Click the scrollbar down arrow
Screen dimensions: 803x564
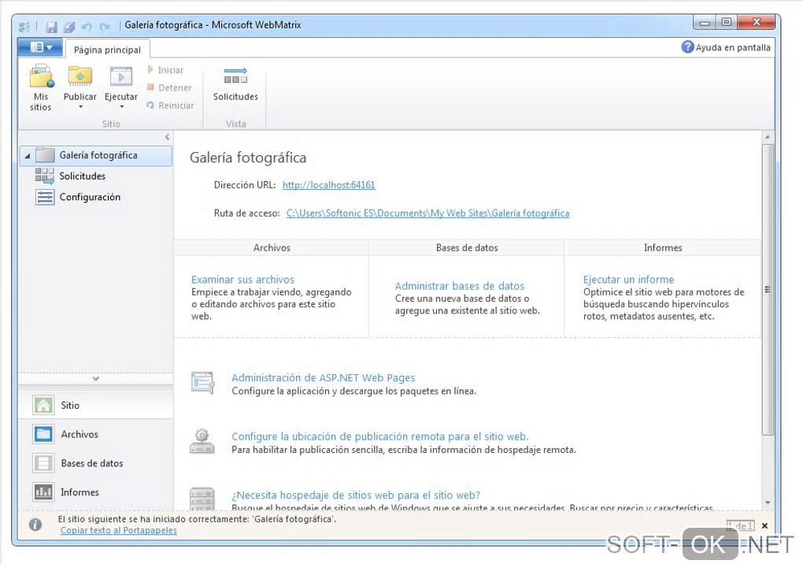[x=767, y=503]
